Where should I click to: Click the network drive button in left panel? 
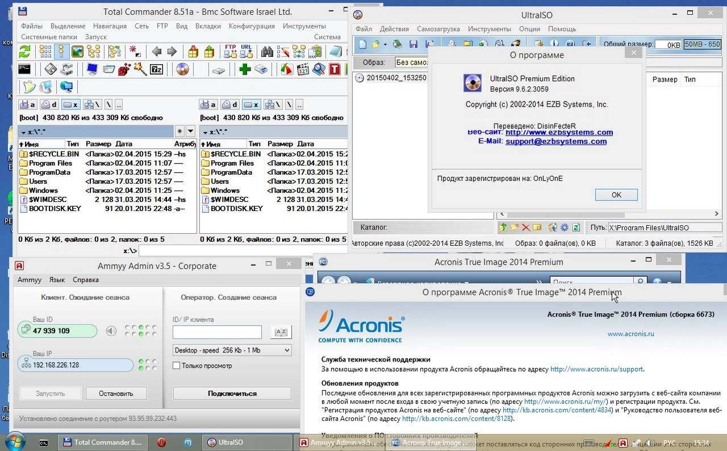(92, 105)
